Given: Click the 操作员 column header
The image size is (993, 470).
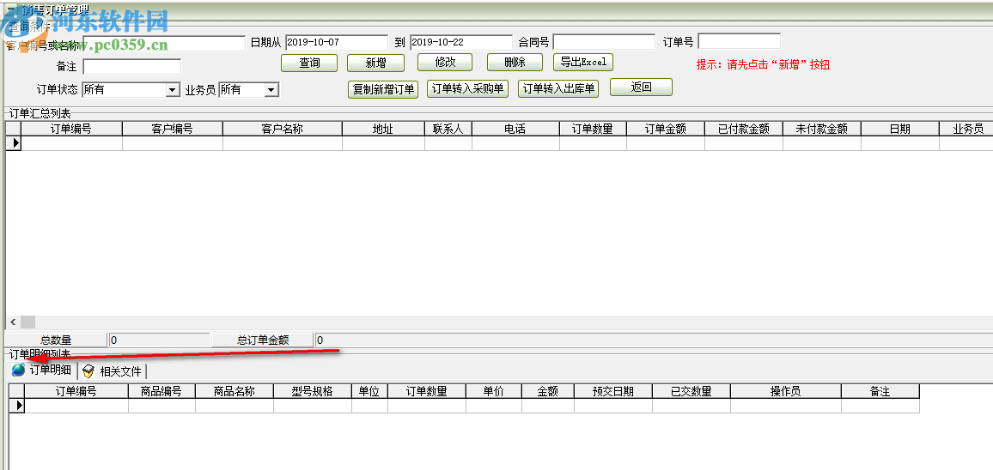Looking at the screenshot, I should [785, 392].
